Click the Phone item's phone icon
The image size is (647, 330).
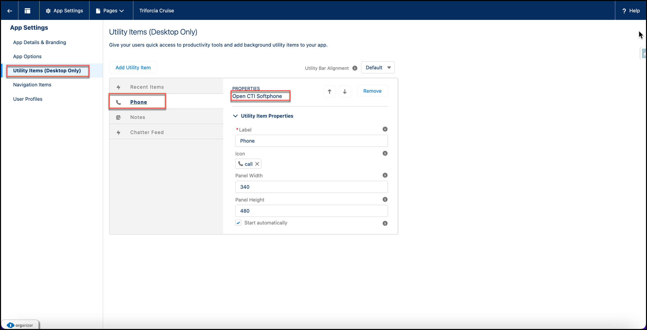coord(118,102)
